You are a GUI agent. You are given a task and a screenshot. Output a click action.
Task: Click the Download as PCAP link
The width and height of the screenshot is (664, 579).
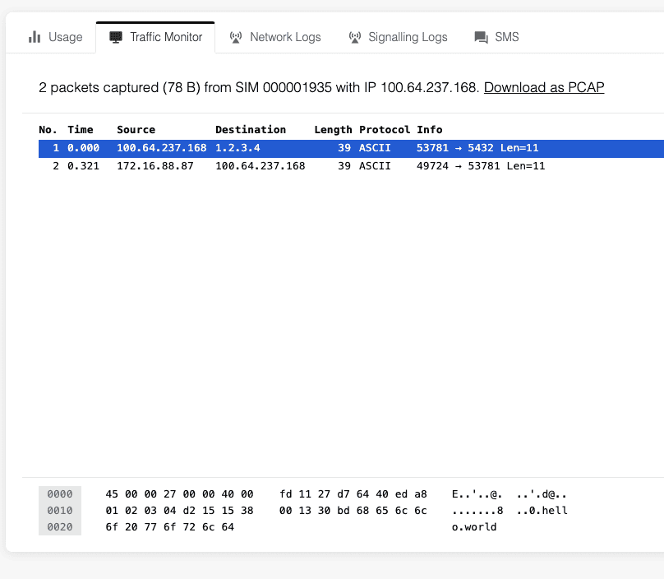[544, 87]
